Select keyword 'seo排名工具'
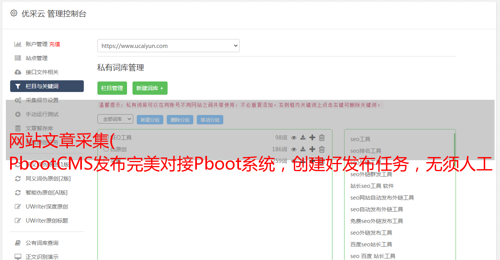 click(366, 151)
